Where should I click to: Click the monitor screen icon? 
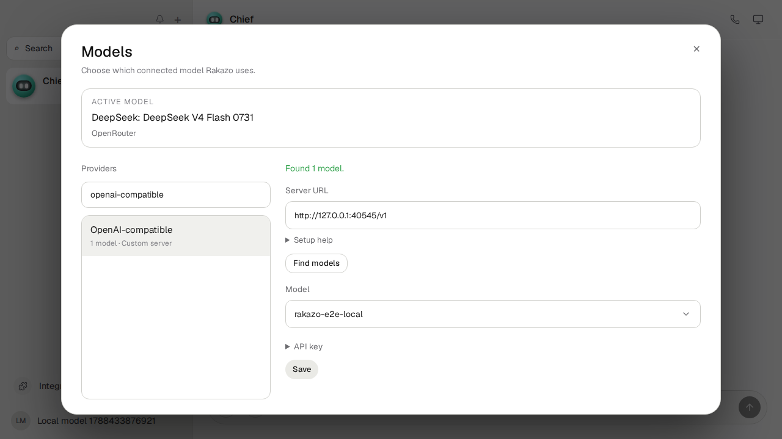(x=758, y=20)
